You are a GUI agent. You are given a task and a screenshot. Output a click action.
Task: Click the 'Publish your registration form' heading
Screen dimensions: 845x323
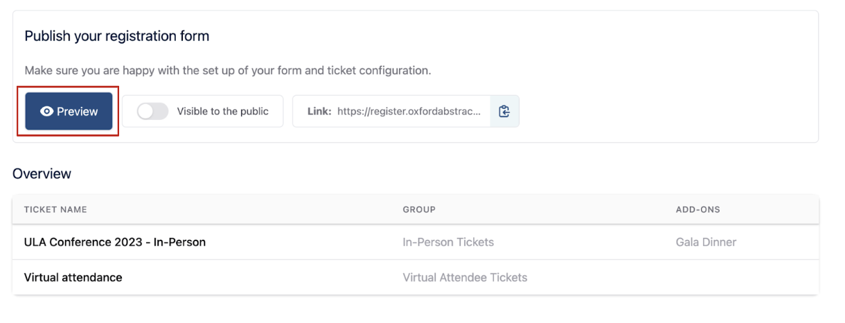tap(117, 36)
